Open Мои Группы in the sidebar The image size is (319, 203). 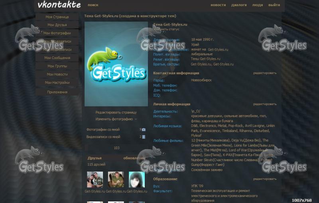pos(57,66)
